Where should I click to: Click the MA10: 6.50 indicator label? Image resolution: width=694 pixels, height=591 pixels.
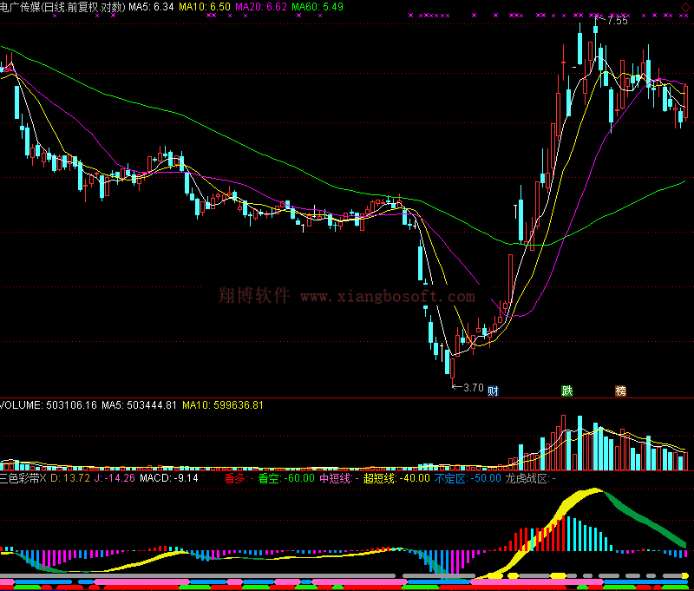[205, 7]
